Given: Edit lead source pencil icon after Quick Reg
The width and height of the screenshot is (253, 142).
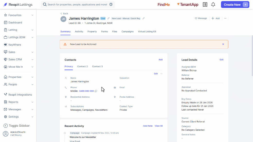Looking at the screenshot, I should point(143,18).
